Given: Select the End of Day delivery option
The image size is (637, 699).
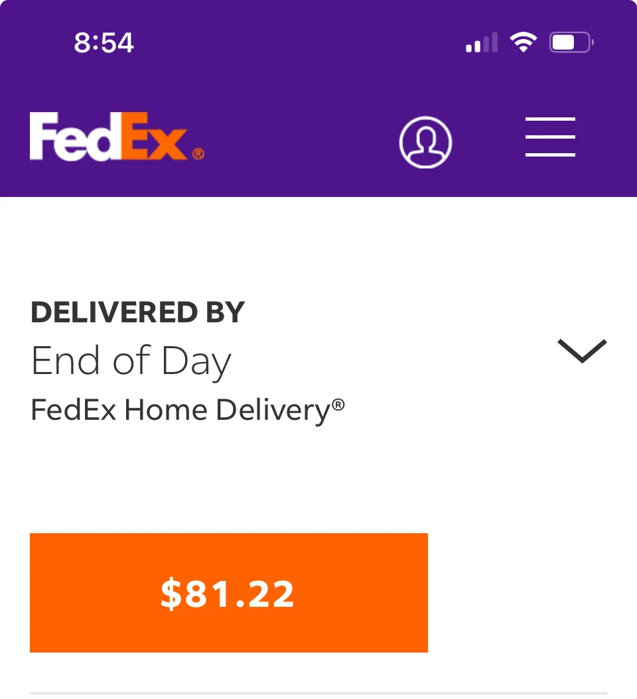Looking at the screenshot, I should click(131, 361).
